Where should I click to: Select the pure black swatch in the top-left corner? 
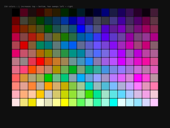coord(16,13)
